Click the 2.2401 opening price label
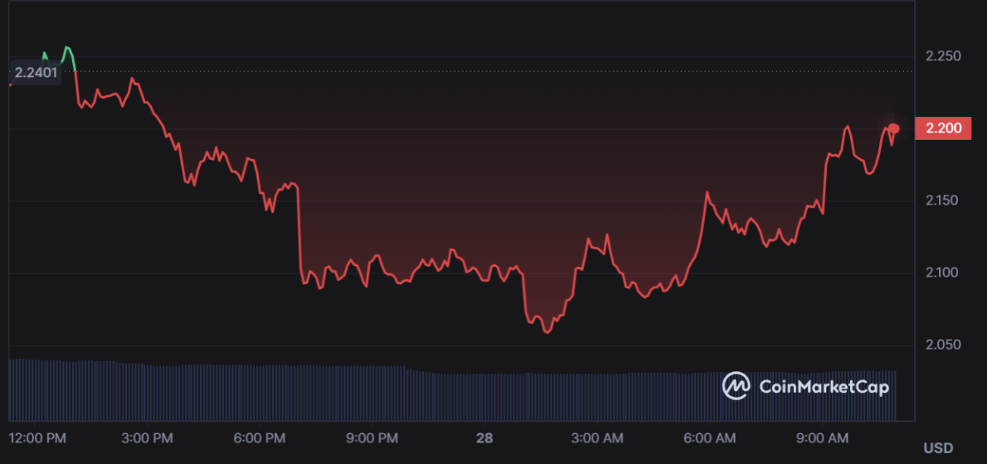The image size is (987, 464). tap(36, 73)
